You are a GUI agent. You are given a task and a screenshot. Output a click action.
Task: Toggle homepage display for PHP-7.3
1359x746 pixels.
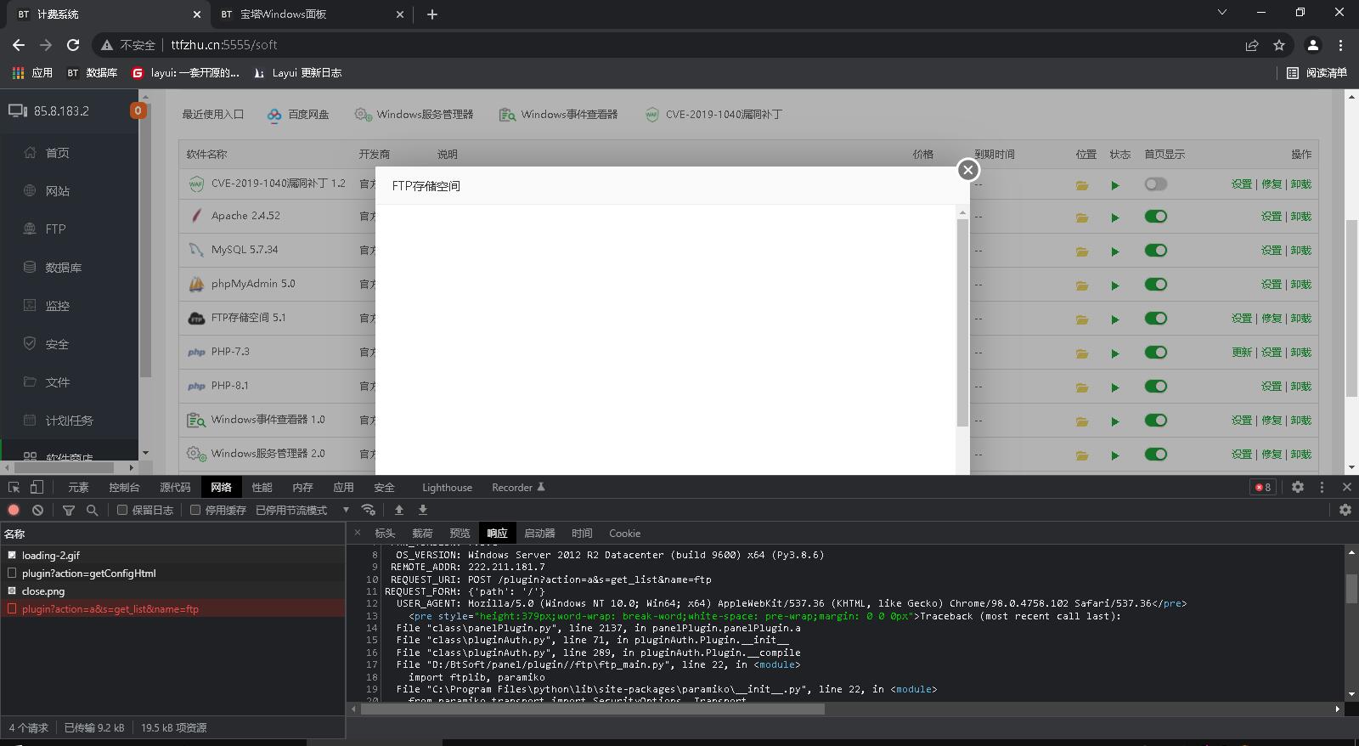point(1155,352)
